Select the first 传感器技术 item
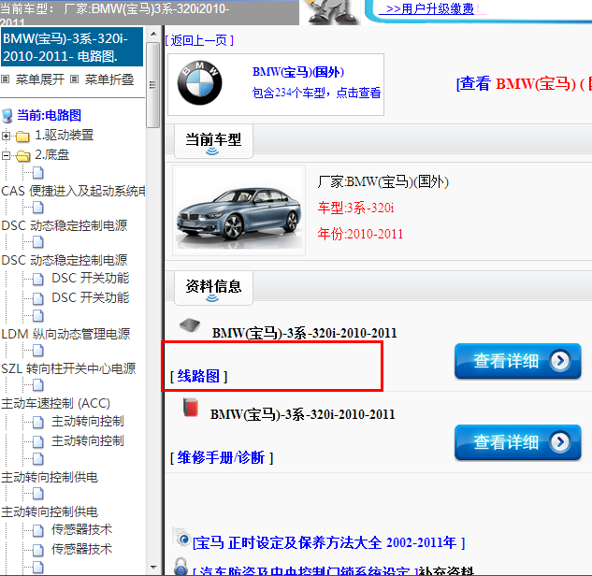The width and height of the screenshot is (592, 576). (82, 529)
